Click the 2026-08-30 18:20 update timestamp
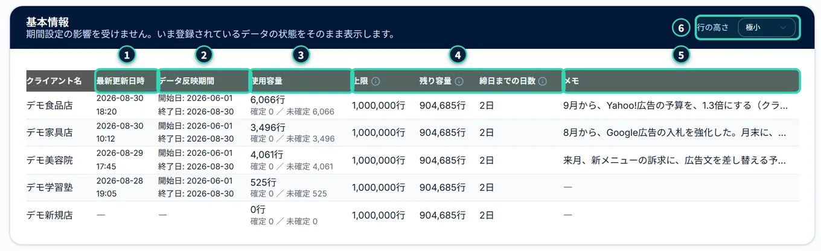The width and height of the screenshot is (821, 251). pos(120,105)
